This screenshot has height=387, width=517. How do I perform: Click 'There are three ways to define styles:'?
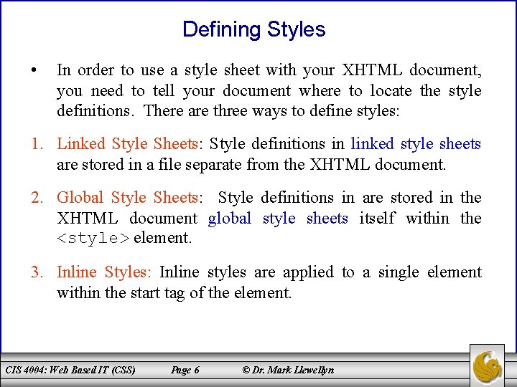tap(271, 111)
